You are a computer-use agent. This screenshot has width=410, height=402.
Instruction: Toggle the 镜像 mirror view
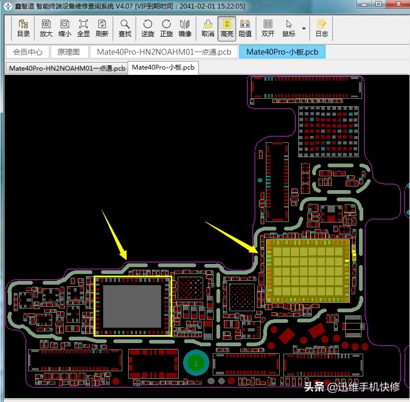pos(185,28)
